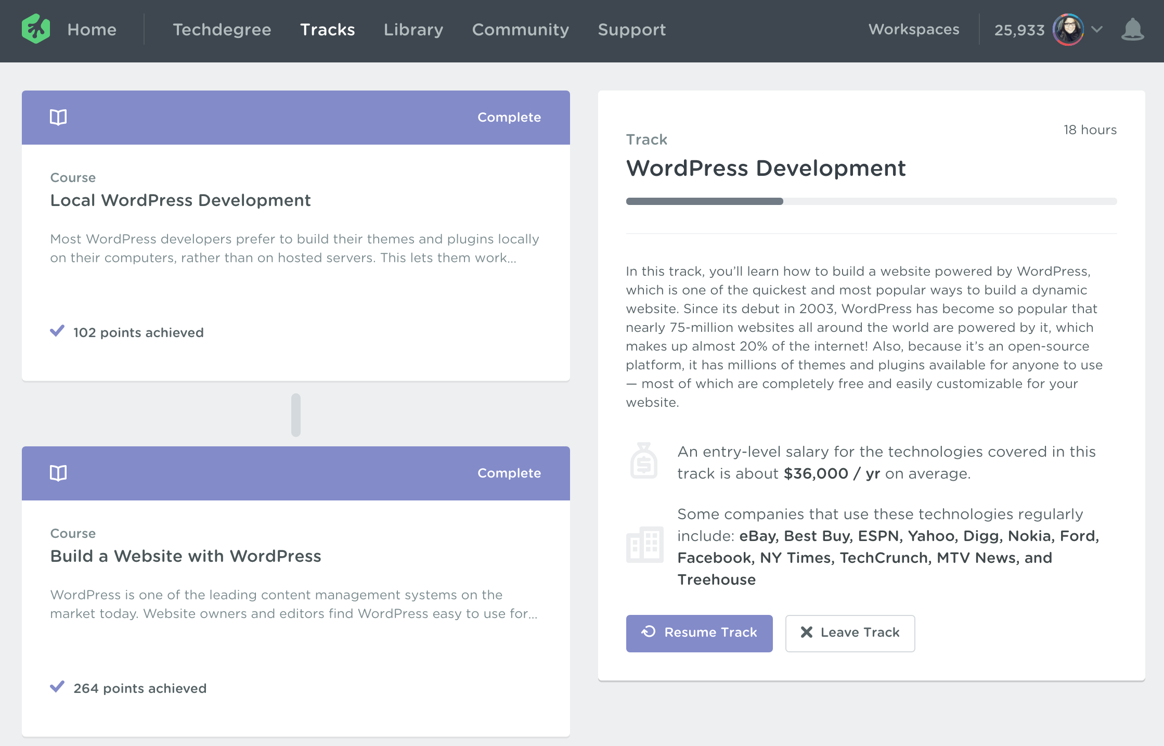Click the 25,933 points total
The image size is (1164, 746).
tap(1019, 30)
